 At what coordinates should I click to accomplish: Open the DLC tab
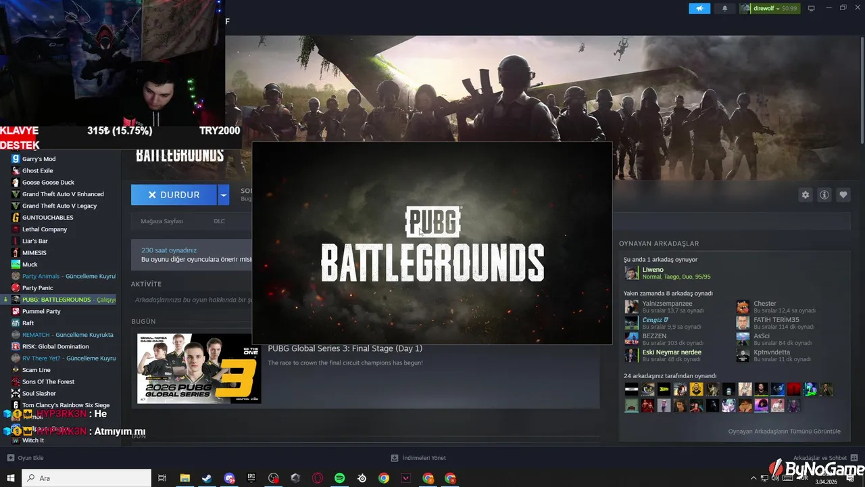pos(219,221)
